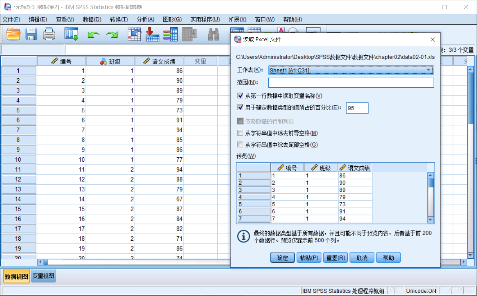Screen dimensions: 477x296
Task: Open the 窗口(W) menu
Action: point(265,19)
